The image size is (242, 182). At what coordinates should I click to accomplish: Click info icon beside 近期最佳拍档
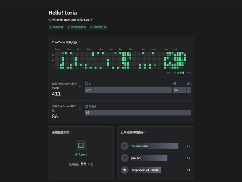coord(71,132)
